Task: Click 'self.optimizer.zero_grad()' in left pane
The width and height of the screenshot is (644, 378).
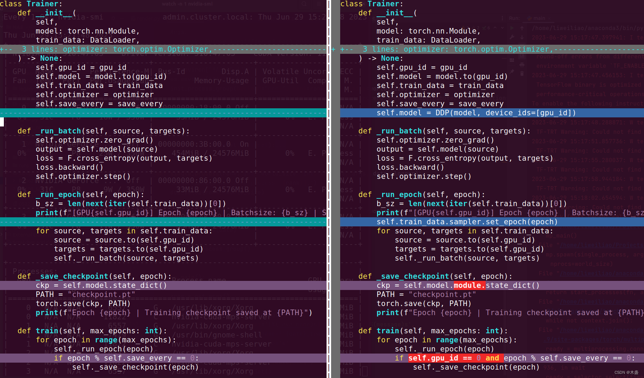Action: [94, 140]
